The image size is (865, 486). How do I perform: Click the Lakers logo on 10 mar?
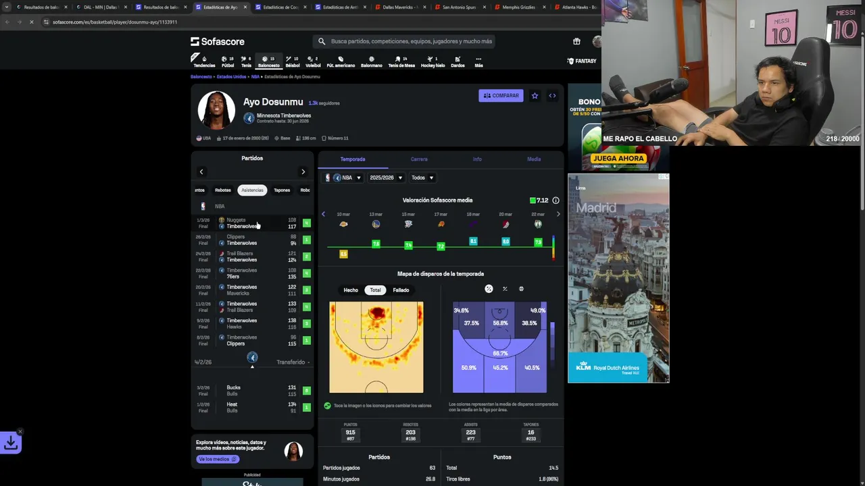click(343, 224)
